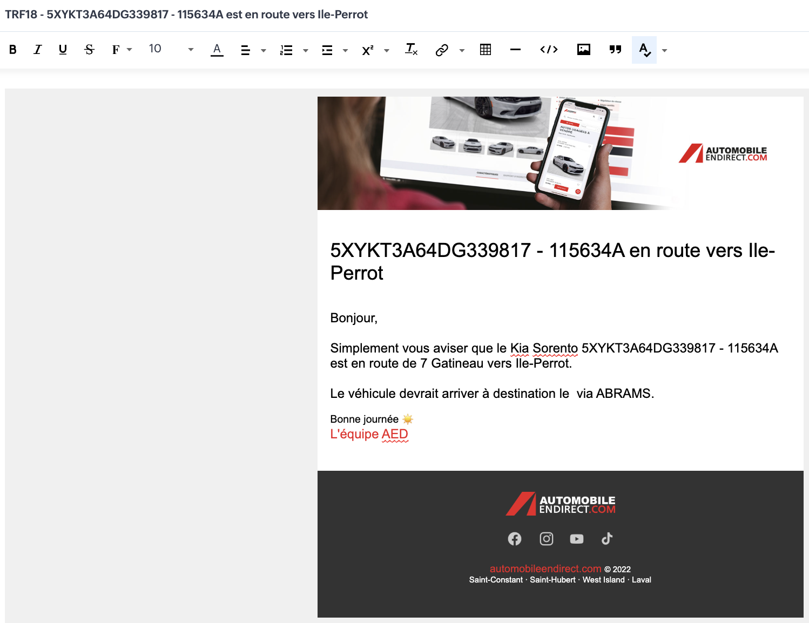Image resolution: width=809 pixels, height=623 pixels.
Task: Run the spell checker
Action: 644,50
